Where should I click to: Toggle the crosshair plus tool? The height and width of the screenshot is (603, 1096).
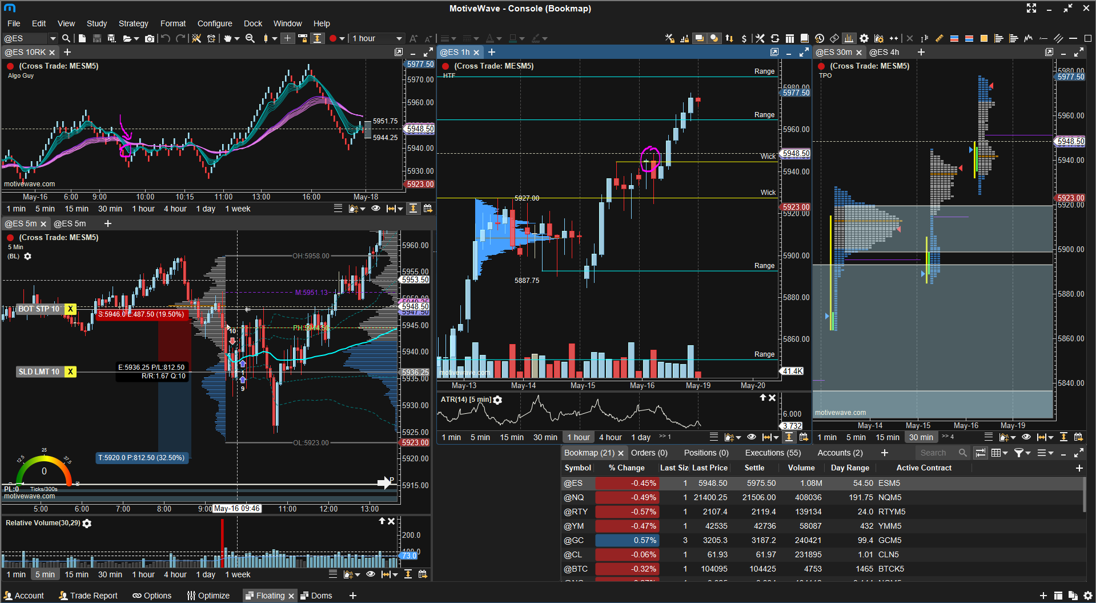(287, 38)
